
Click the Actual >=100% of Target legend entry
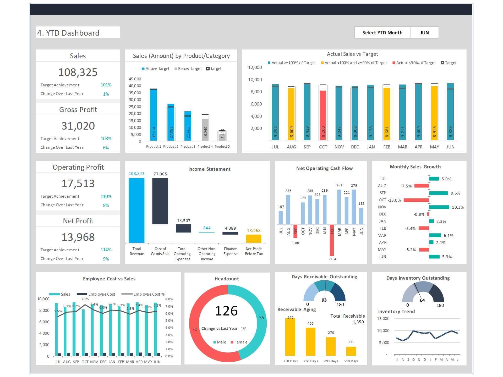point(291,63)
